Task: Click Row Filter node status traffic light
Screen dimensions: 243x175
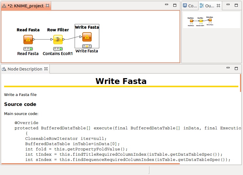Action: [x=58, y=49]
